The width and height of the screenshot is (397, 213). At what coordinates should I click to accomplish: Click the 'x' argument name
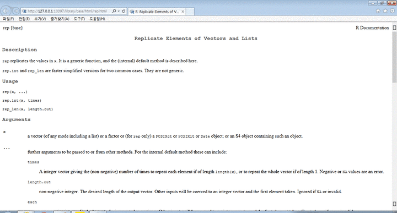point(4,132)
